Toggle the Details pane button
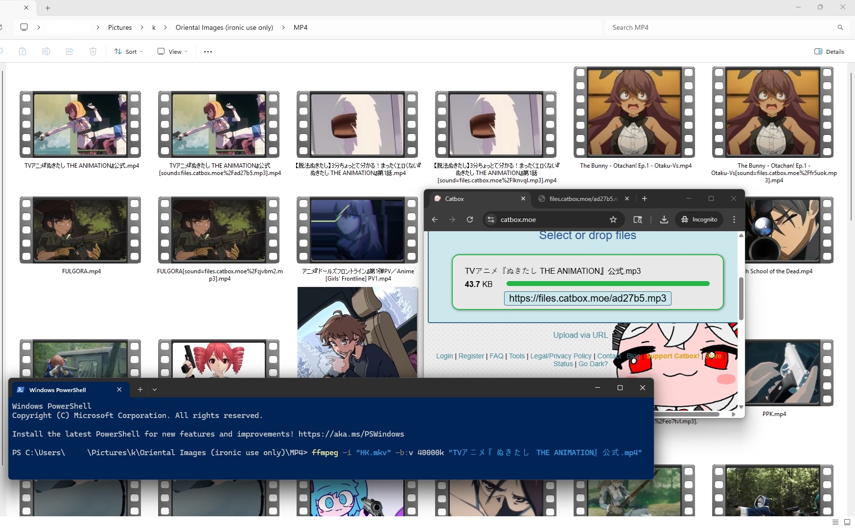The height and width of the screenshot is (528, 855). click(x=829, y=51)
